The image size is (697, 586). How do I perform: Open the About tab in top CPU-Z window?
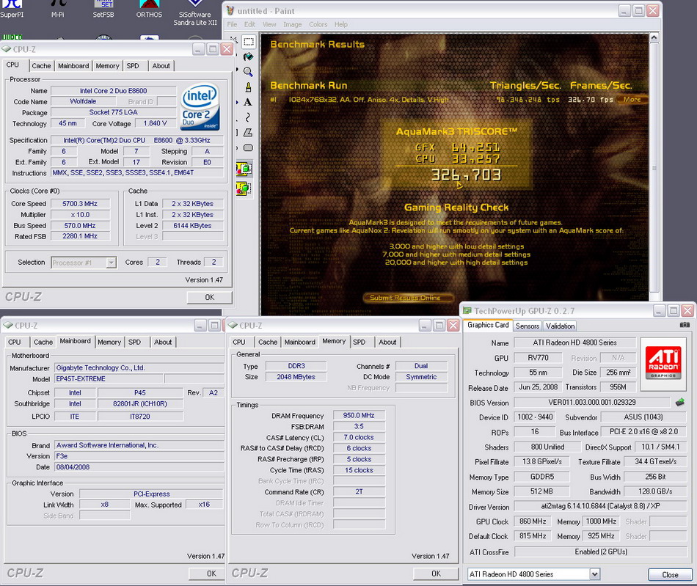161,66
